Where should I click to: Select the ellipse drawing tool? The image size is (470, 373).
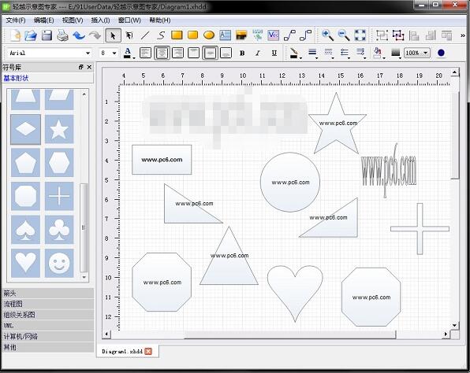(209, 35)
